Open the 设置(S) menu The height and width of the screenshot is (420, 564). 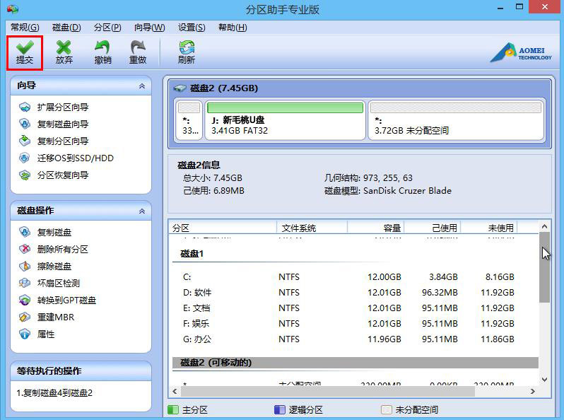[x=192, y=28]
